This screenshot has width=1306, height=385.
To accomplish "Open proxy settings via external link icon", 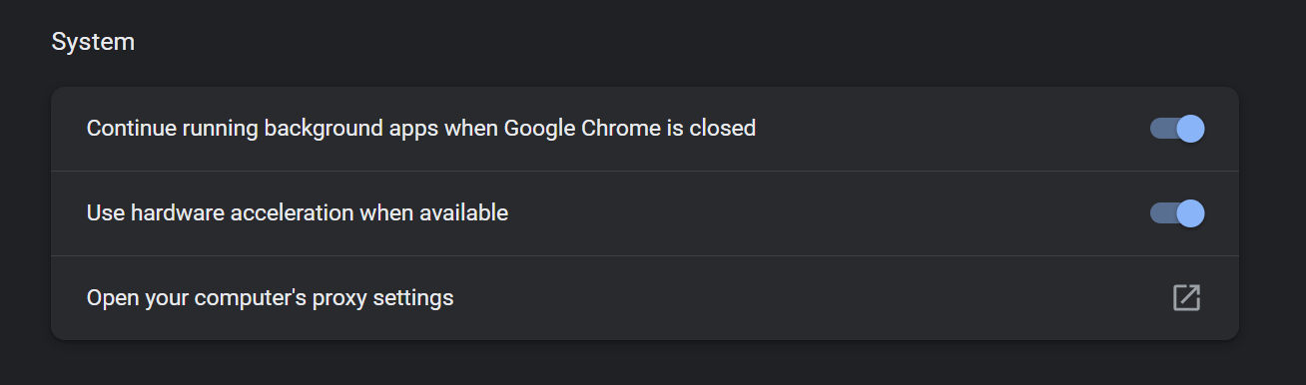I will tap(1186, 297).
